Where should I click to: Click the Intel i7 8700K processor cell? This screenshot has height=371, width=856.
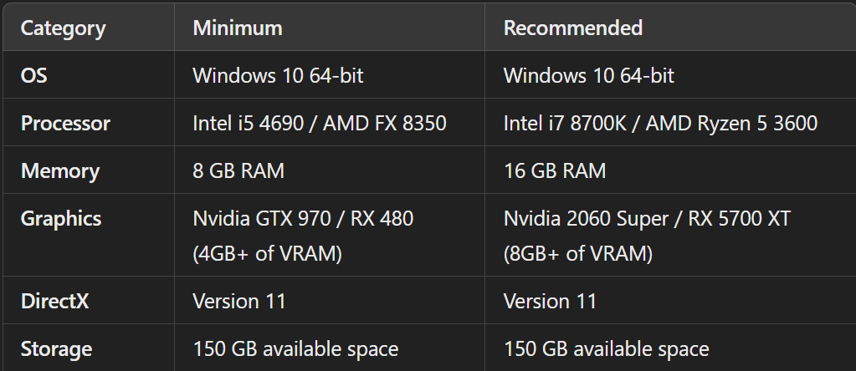click(660, 124)
